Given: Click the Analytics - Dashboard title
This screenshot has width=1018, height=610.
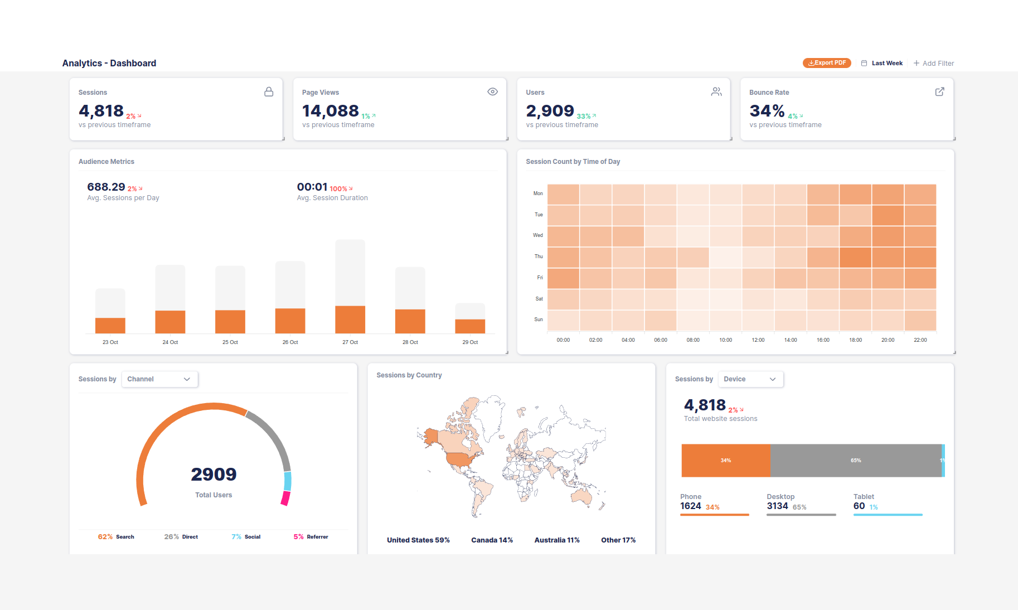Looking at the screenshot, I should pos(109,64).
